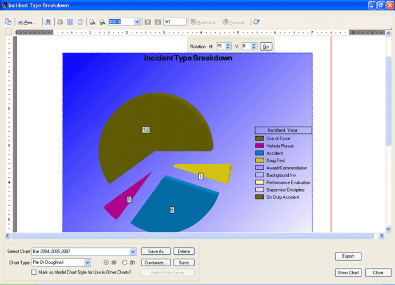Image resolution: width=395 pixels, height=285 pixels.
Task: Increase the horizontal rotation H value
Action: click(x=228, y=44)
